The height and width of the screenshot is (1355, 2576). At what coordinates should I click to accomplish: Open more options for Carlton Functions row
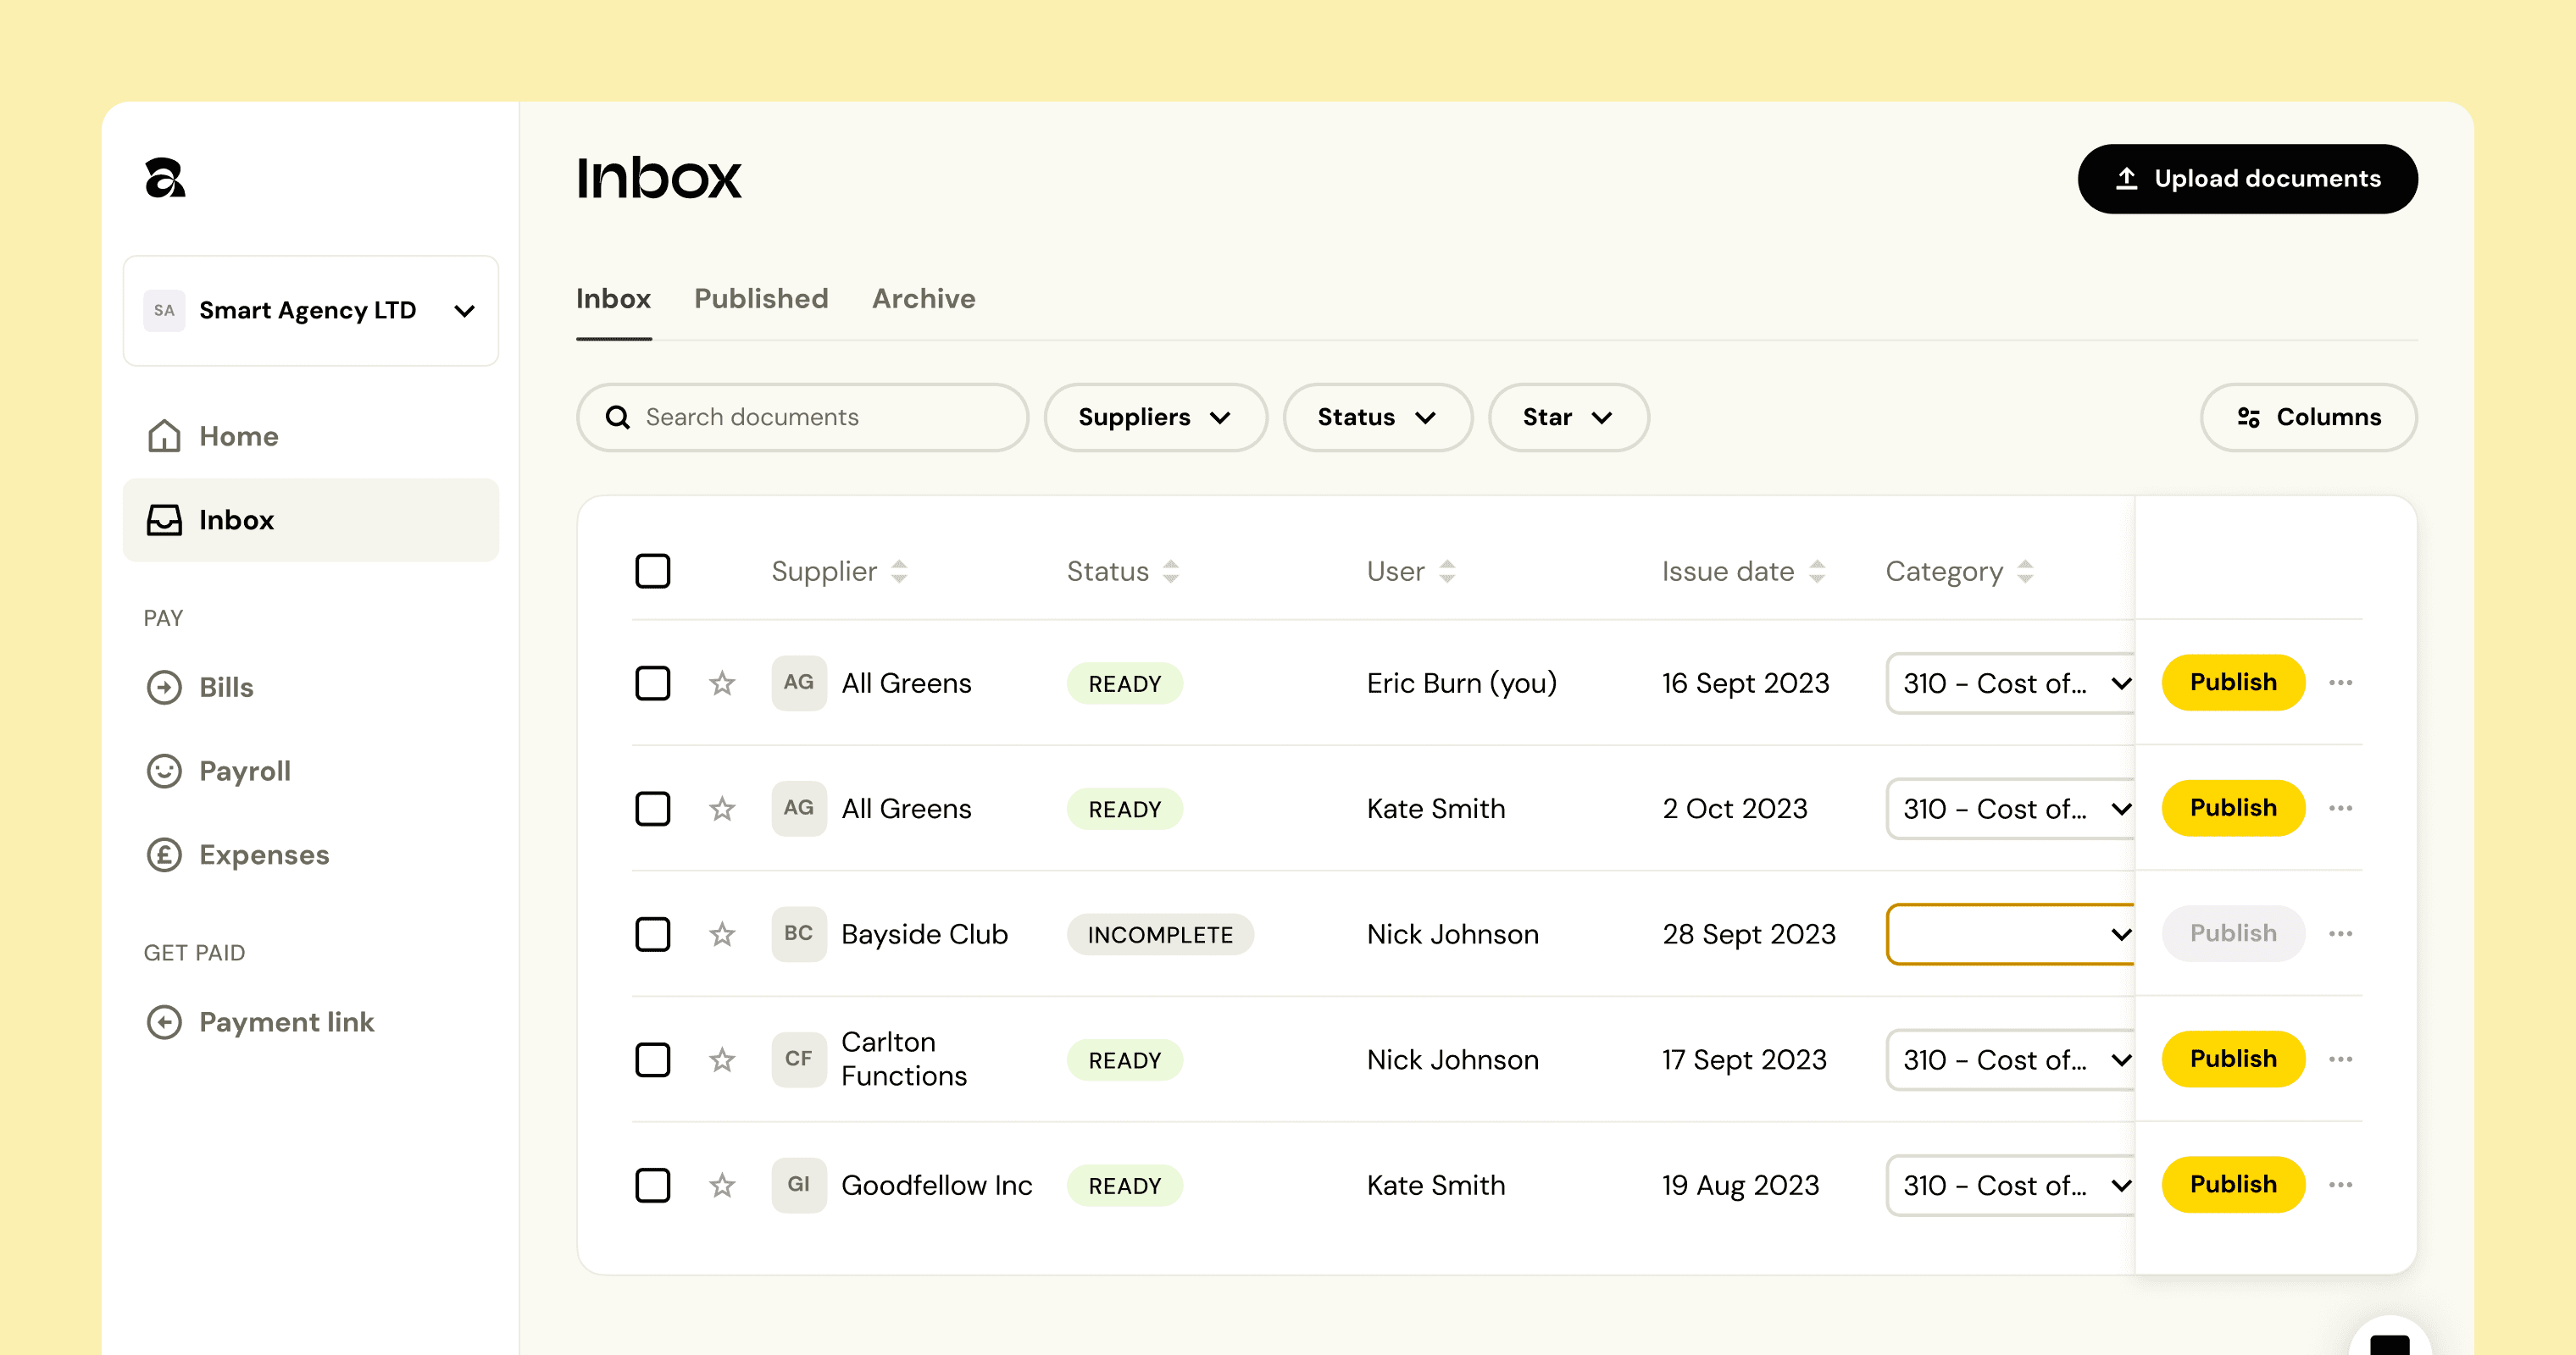click(x=2340, y=1059)
